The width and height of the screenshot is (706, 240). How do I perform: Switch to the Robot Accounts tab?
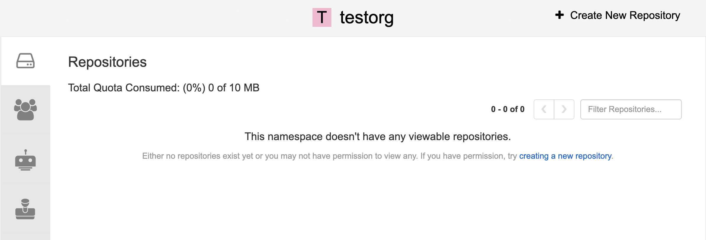(x=25, y=160)
